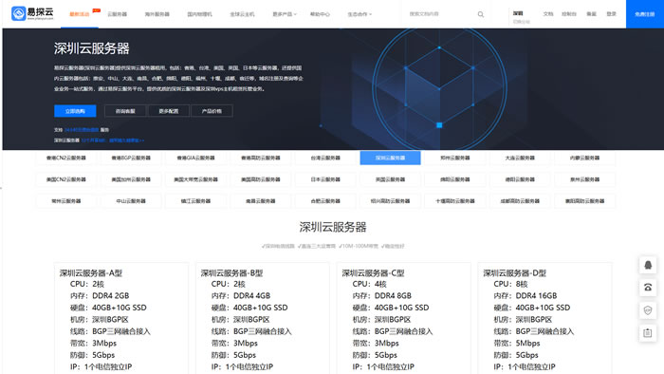The width and height of the screenshot is (664, 374).
Task: Open the 最新活动 nav item
Action: 79,14
